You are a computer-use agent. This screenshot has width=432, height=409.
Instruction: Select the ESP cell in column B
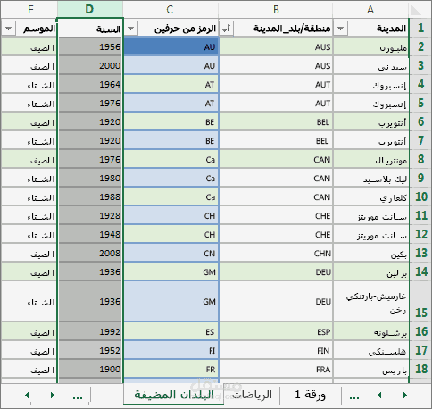pos(276,331)
